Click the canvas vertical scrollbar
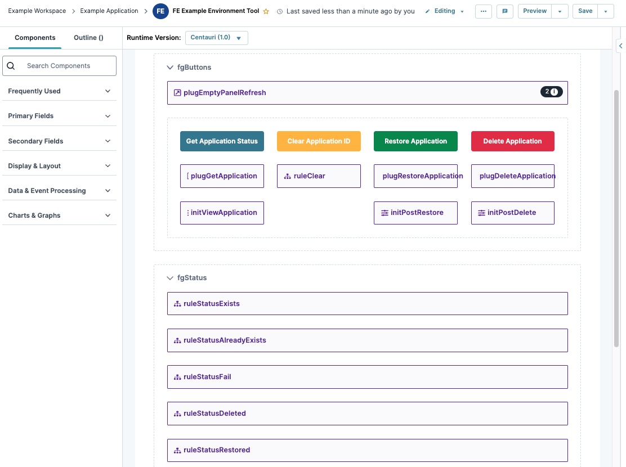626x467 pixels. (x=616, y=218)
